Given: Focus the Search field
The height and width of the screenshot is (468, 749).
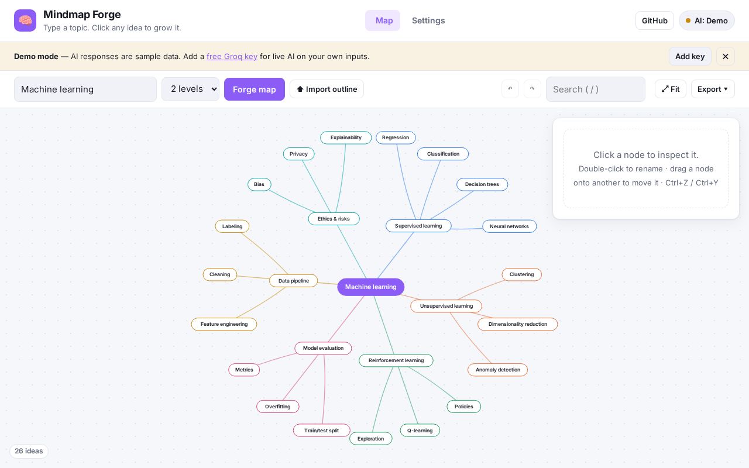Looking at the screenshot, I should (x=595, y=89).
